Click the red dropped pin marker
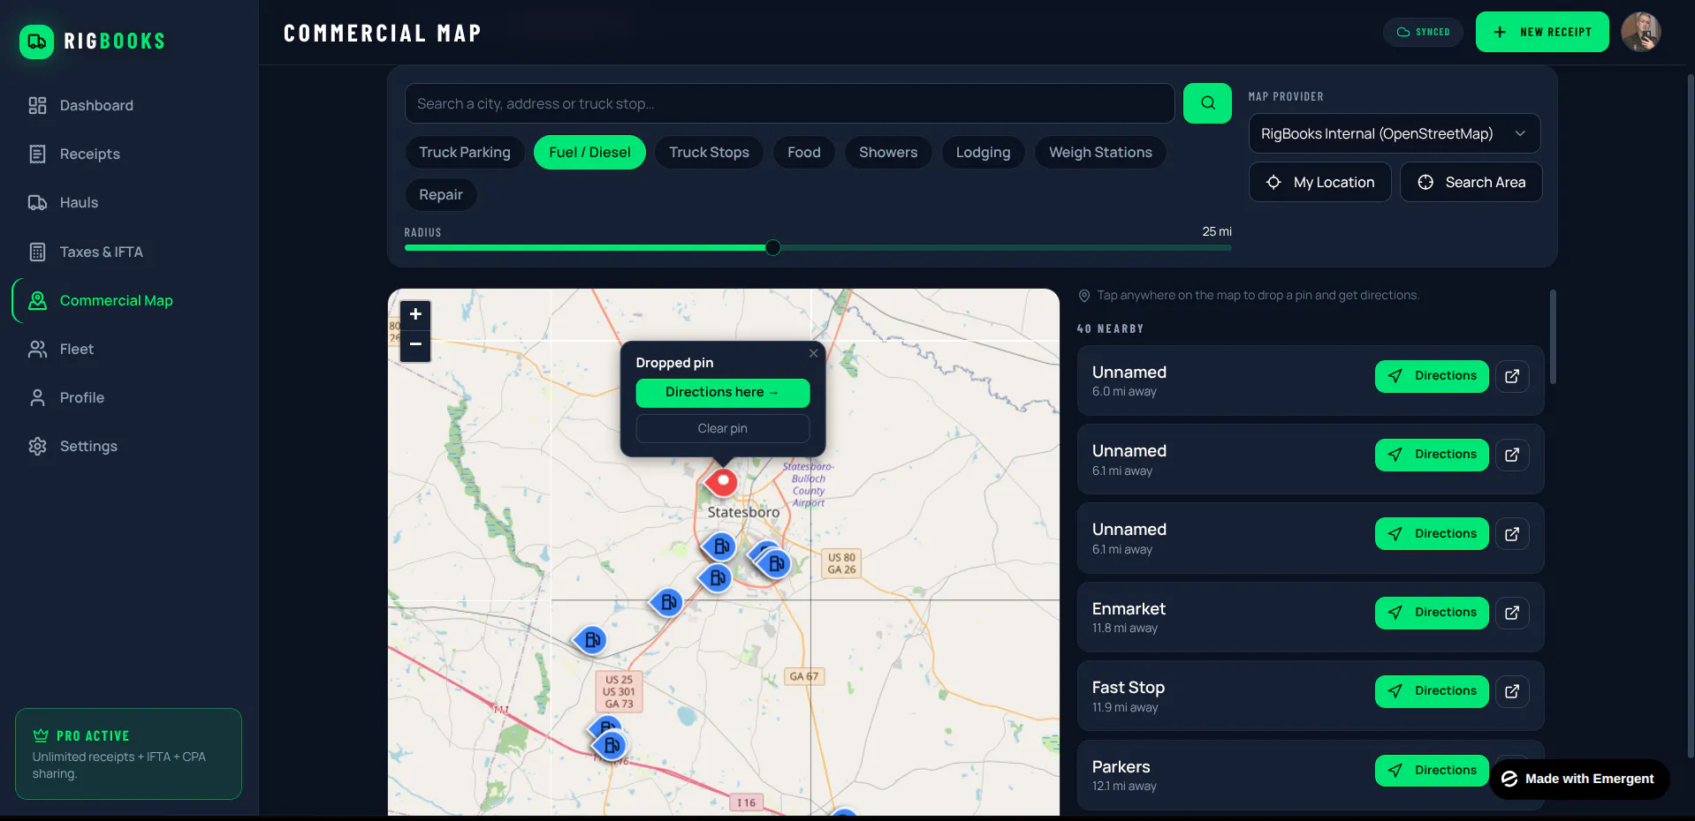 (722, 482)
